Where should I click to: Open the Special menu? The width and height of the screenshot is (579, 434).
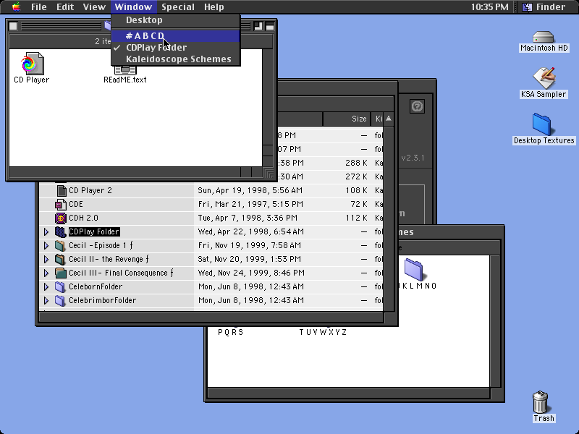pyautogui.click(x=178, y=7)
